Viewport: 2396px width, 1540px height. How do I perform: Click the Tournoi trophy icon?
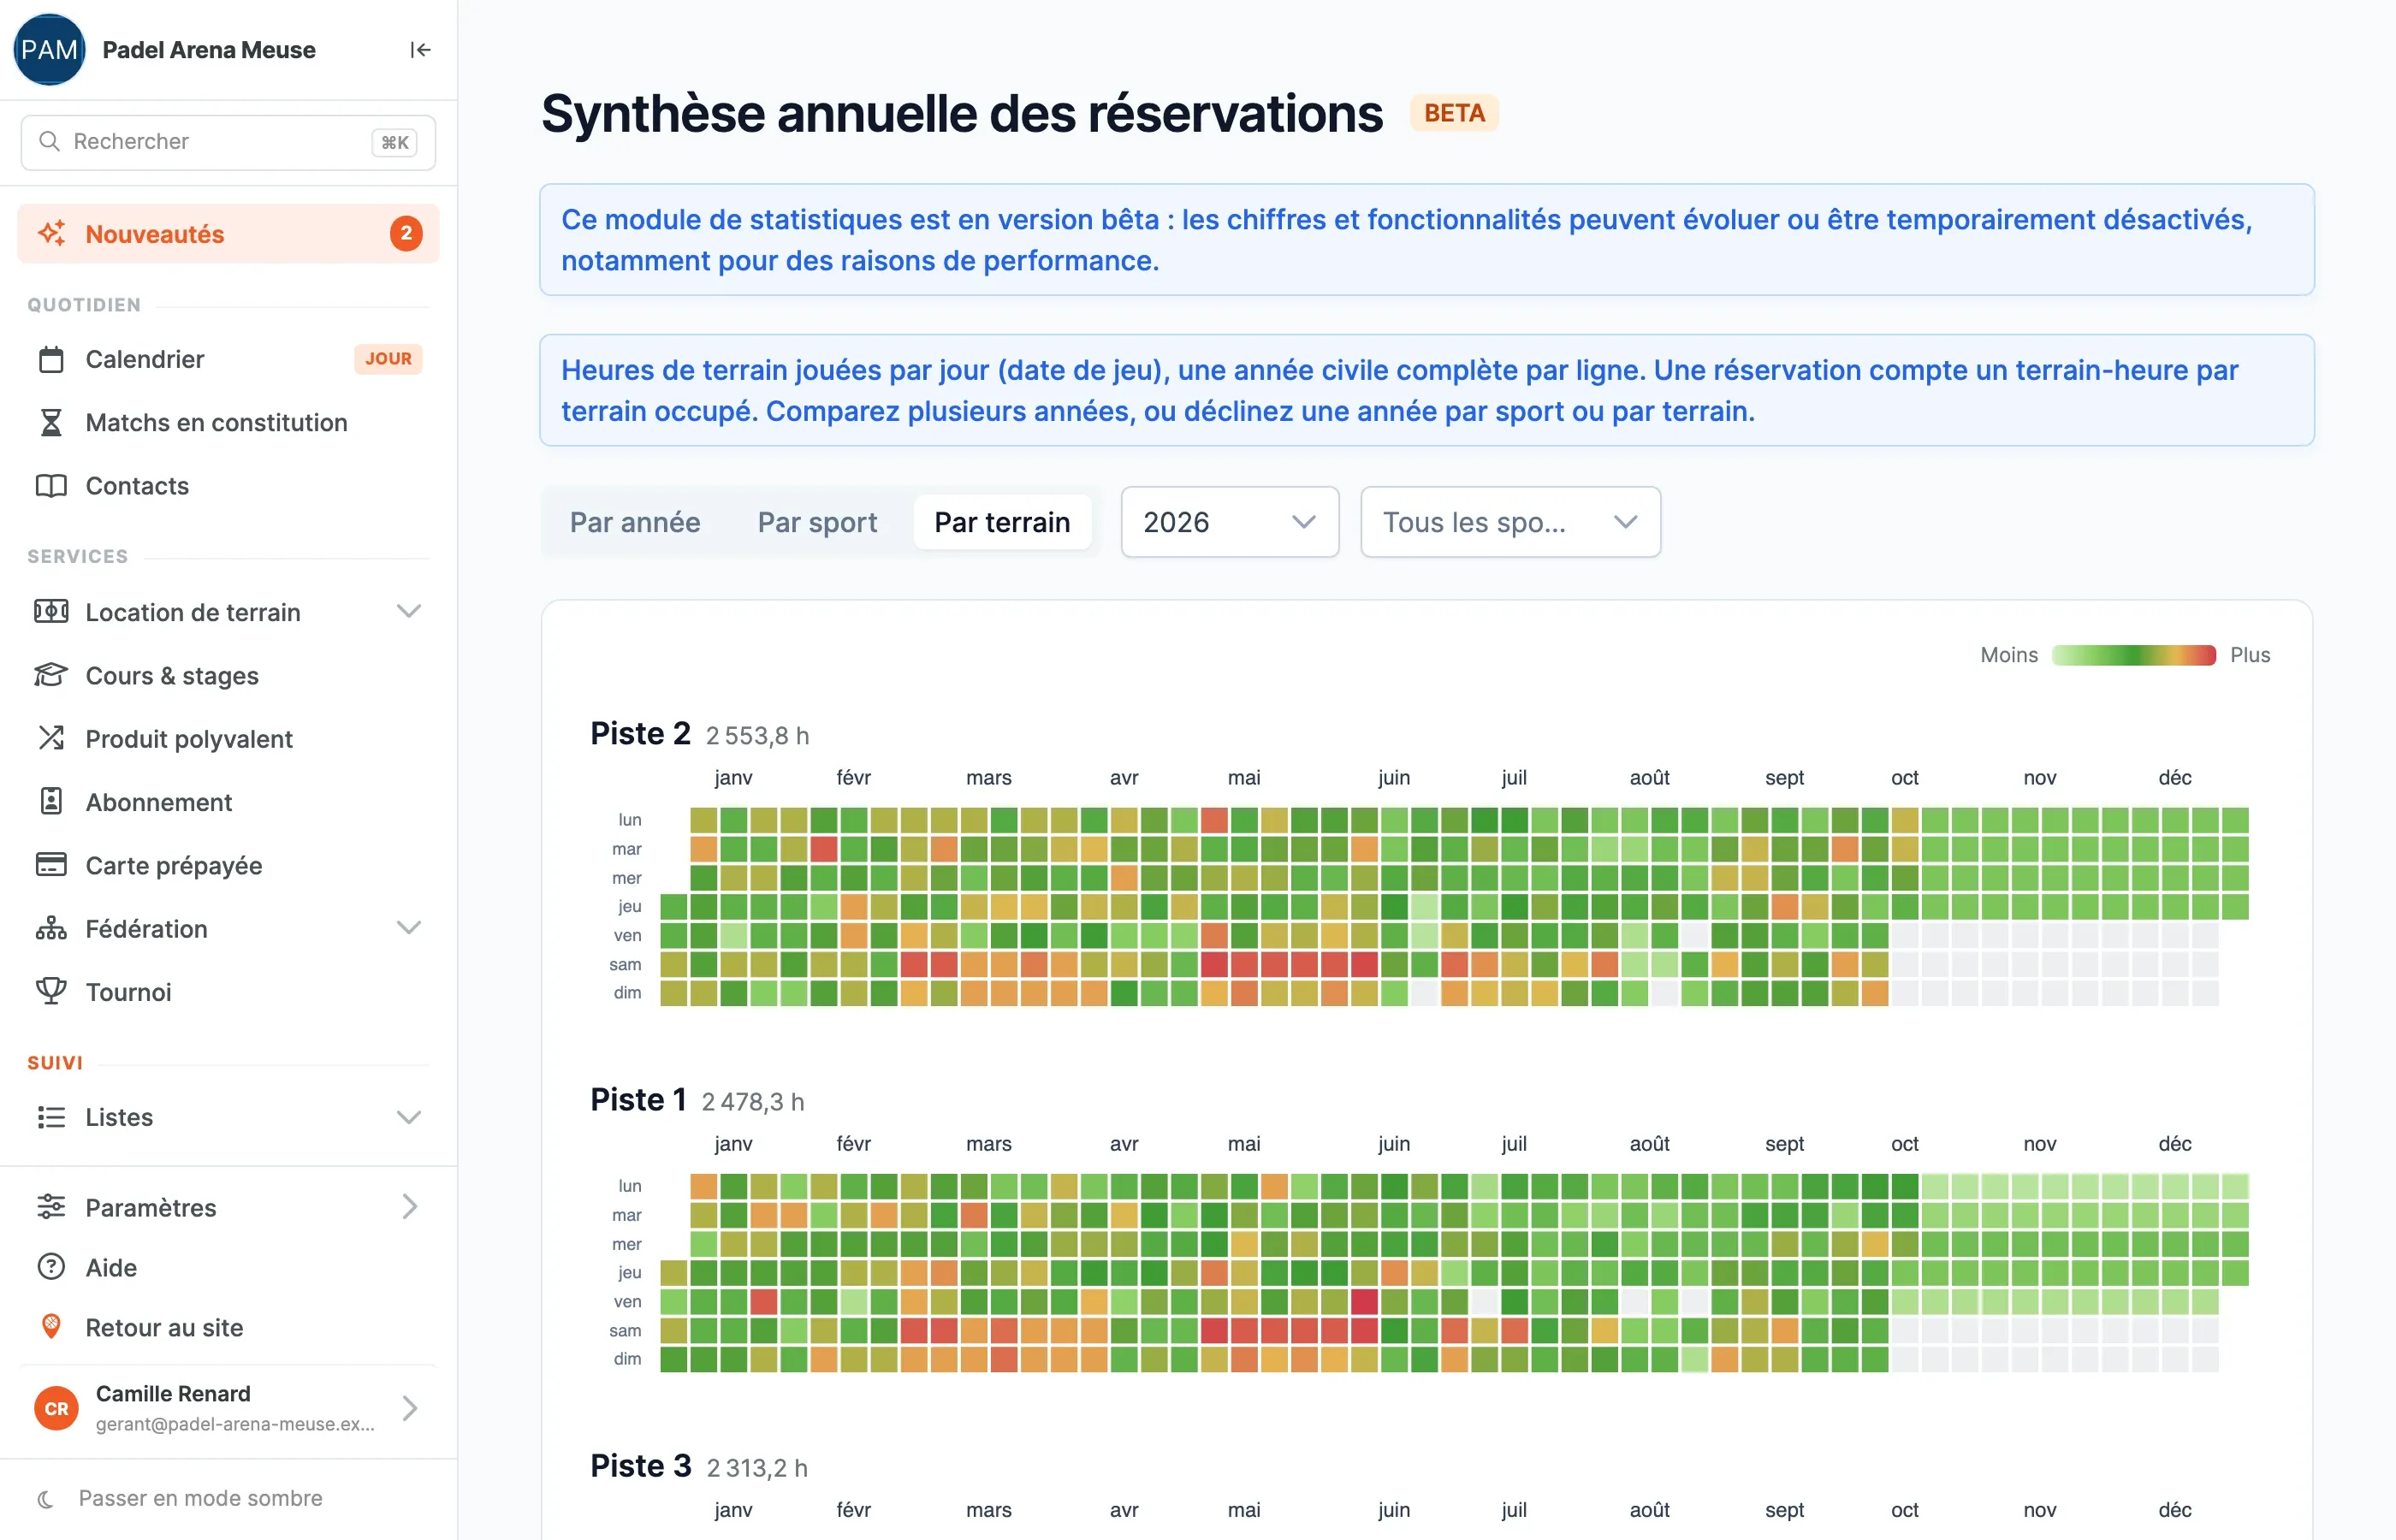pos(51,991)
